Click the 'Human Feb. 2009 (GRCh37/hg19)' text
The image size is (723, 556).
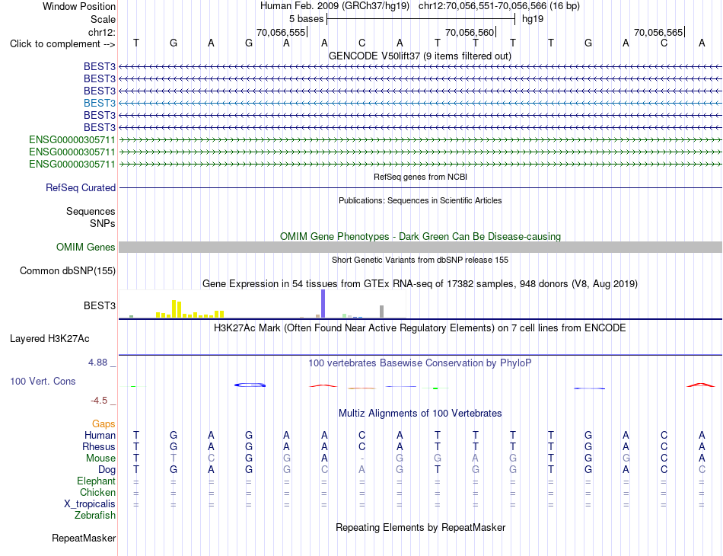coord(335,6)
